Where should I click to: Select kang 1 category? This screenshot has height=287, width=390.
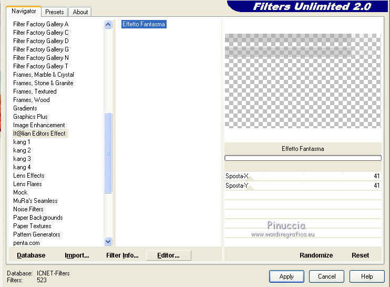pos(22,142)
